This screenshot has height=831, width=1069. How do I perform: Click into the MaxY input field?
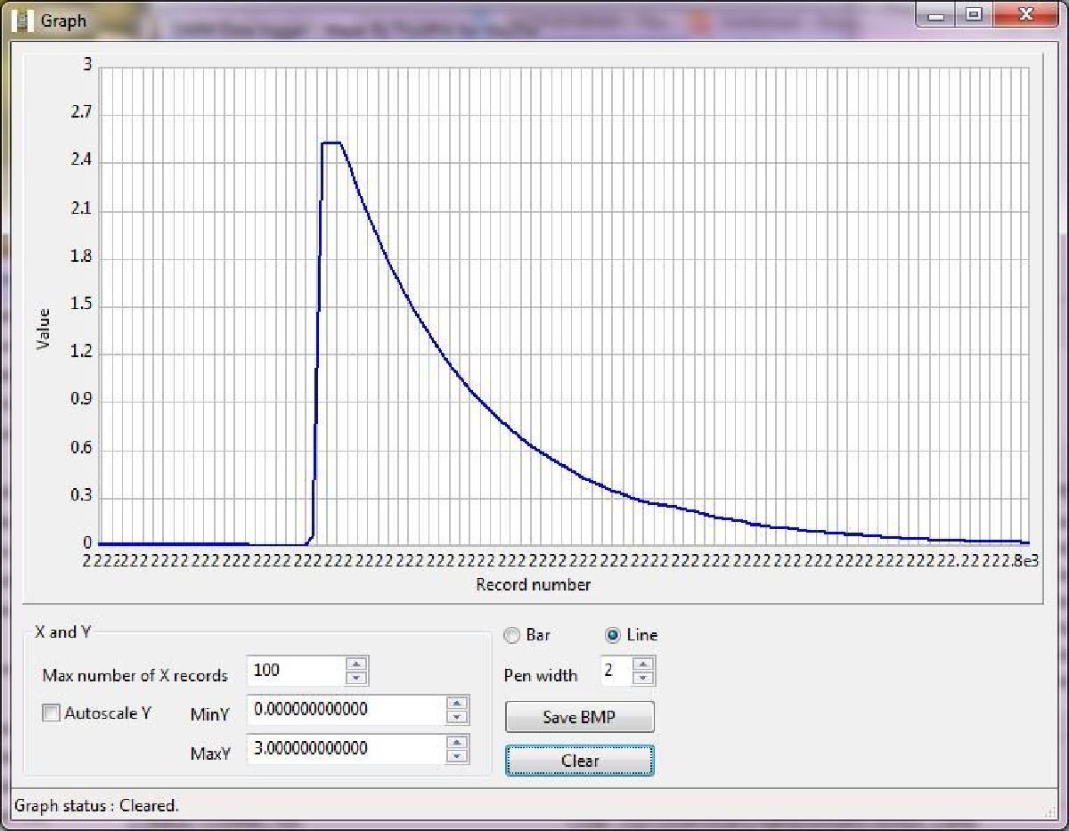click(x=343, y=749)
